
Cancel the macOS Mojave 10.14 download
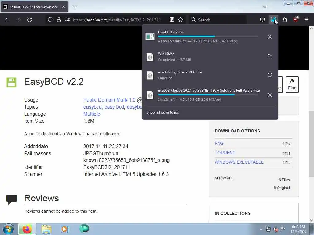coord(270,95)
